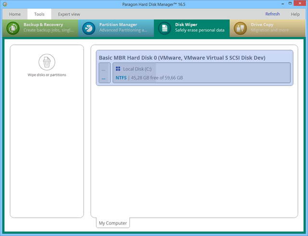The image size is (308, 236).
Task: Open the Home menu tab
Action: coord(15,14)
